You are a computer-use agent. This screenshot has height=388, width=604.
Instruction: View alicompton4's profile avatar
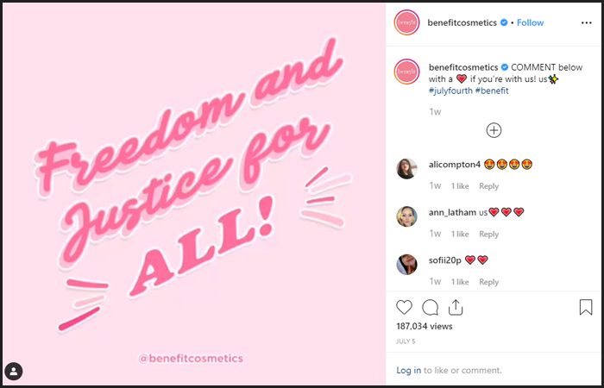coord(406,169)
